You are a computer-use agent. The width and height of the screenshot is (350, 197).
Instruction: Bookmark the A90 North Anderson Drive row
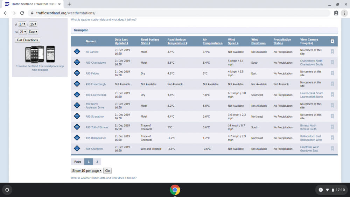332,105
